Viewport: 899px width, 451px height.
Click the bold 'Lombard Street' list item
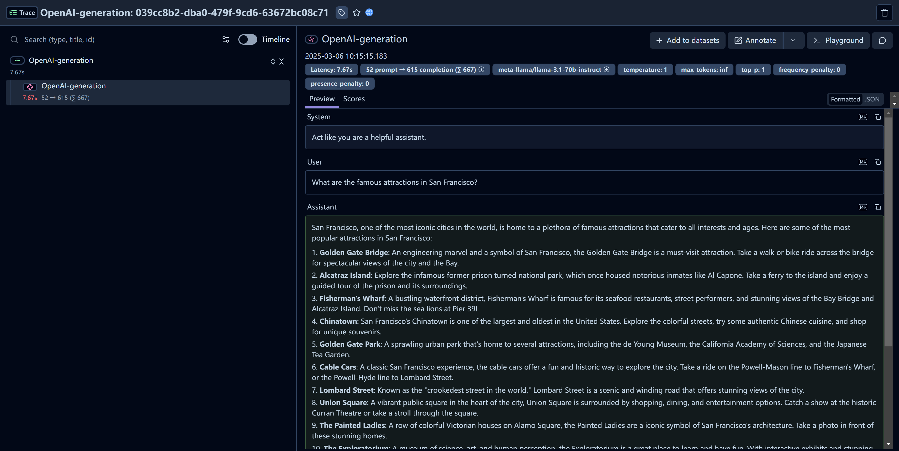click(346, 390)
